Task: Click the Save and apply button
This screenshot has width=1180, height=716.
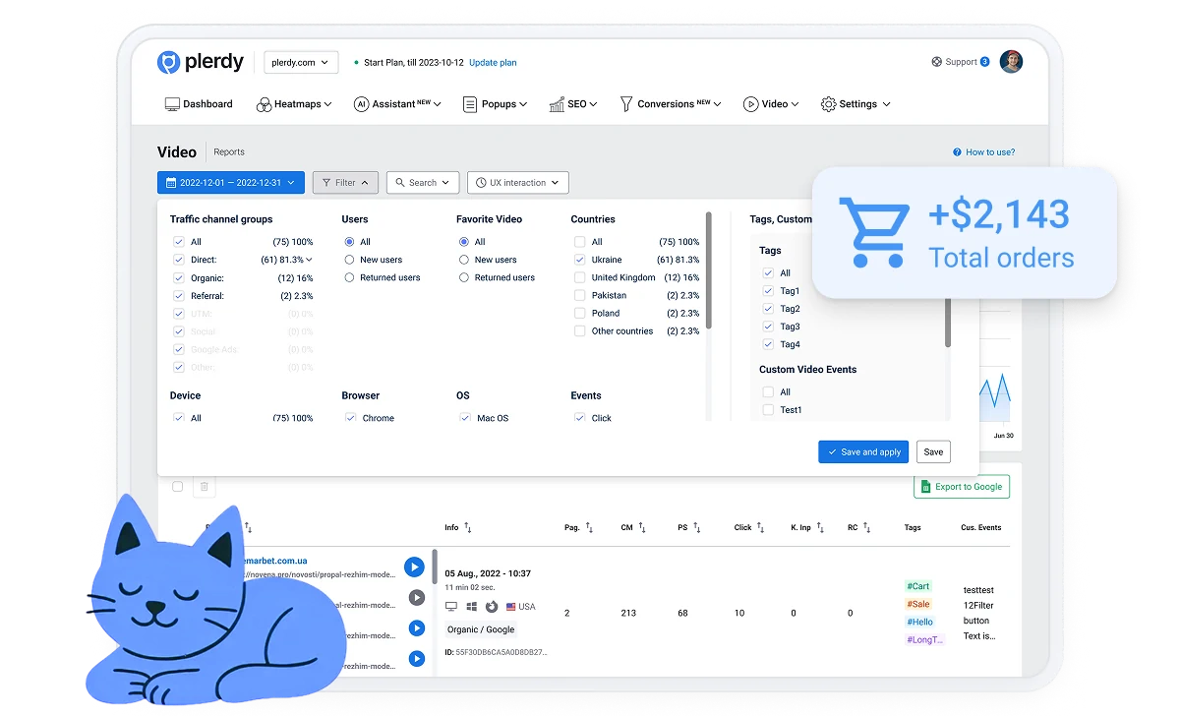Action: coord(863,451)
